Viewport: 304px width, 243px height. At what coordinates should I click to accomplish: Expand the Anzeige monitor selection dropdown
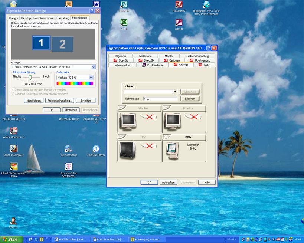[93, 67]
